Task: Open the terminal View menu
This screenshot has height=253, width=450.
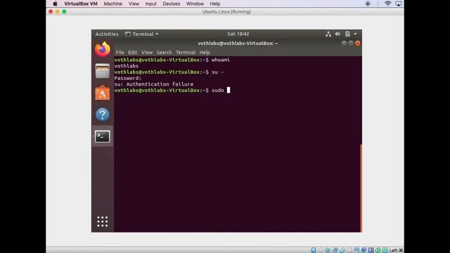Action: point(147,53)
